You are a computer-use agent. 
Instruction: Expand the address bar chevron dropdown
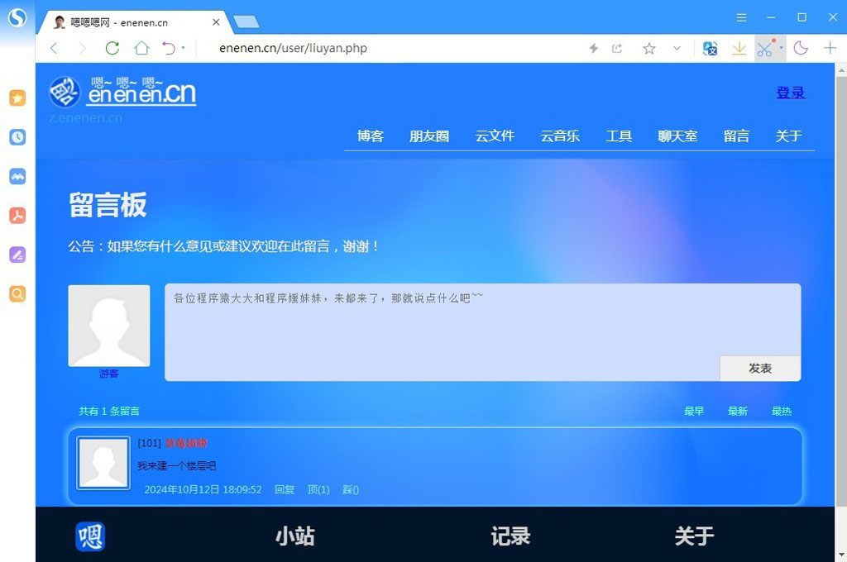[677, 48]
